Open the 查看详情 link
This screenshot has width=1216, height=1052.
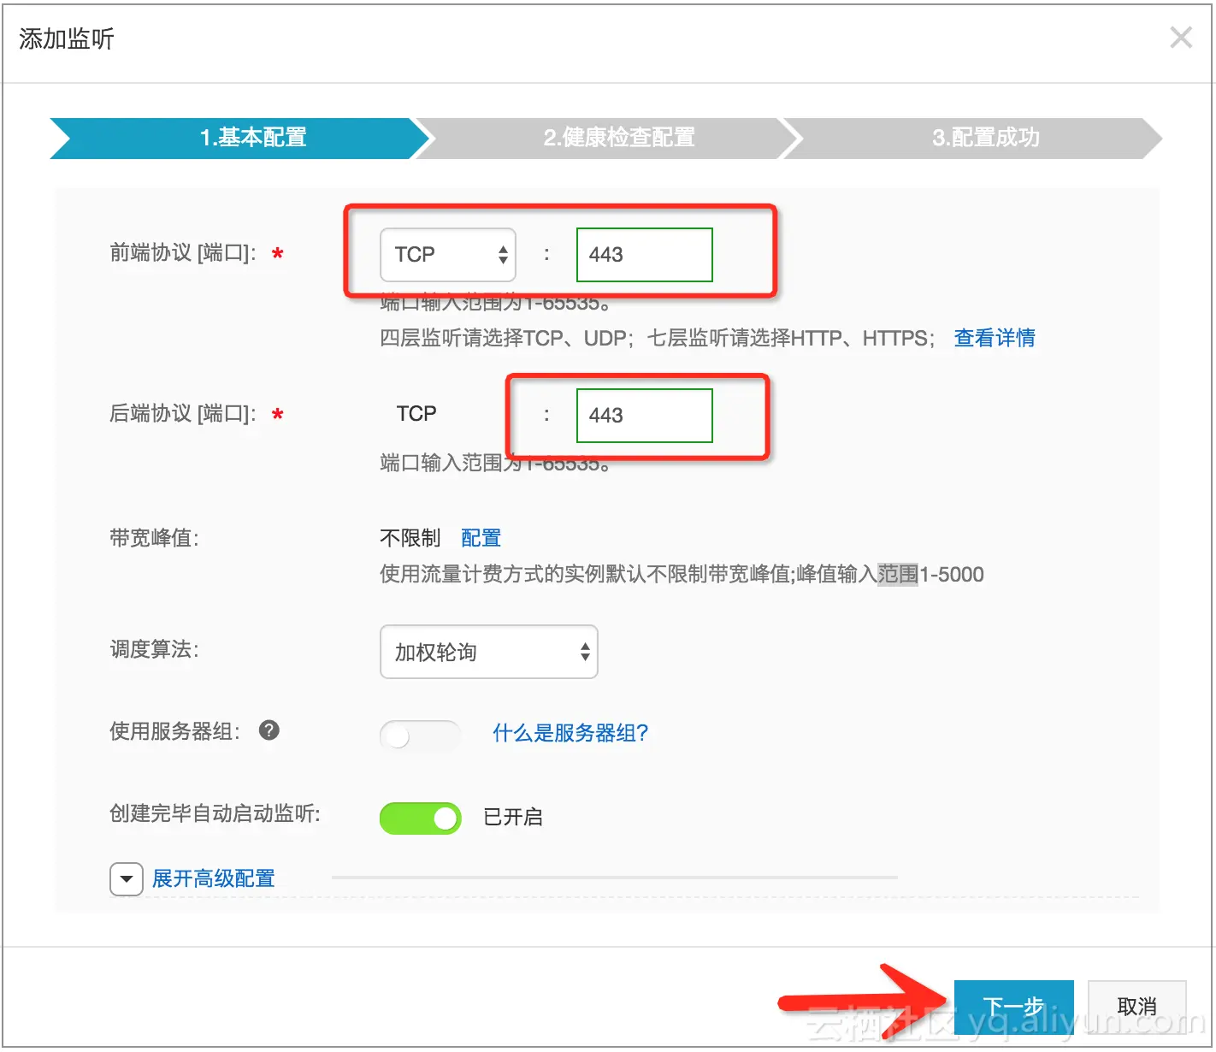click(x=995, y=337)
